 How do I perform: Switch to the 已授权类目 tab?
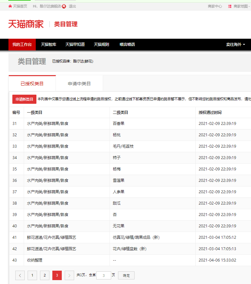click(x=32, y=84)
